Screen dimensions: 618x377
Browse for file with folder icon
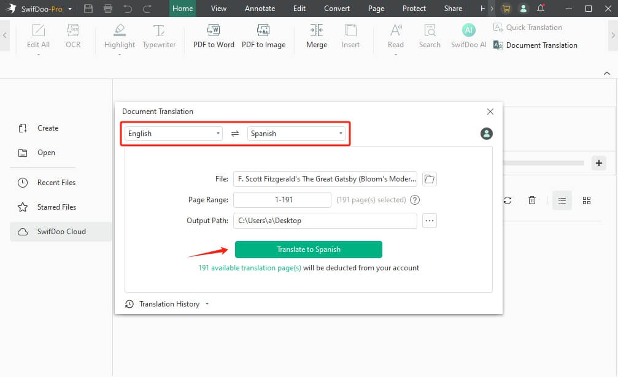429,179
